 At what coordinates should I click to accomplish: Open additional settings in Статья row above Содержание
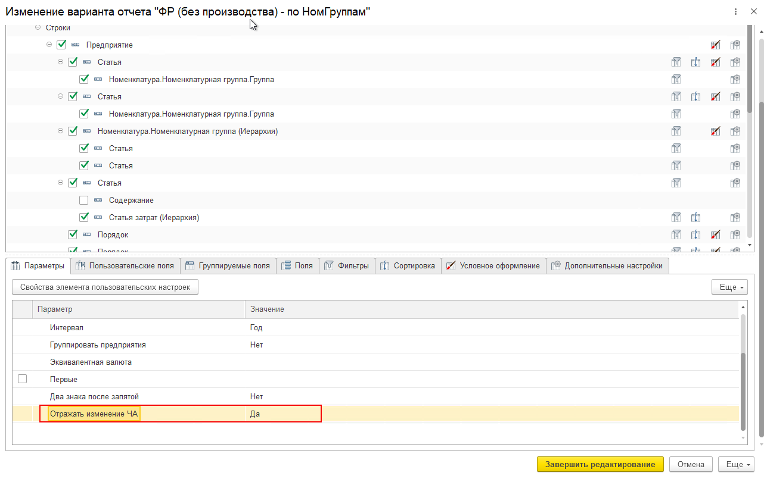point(735,183)
